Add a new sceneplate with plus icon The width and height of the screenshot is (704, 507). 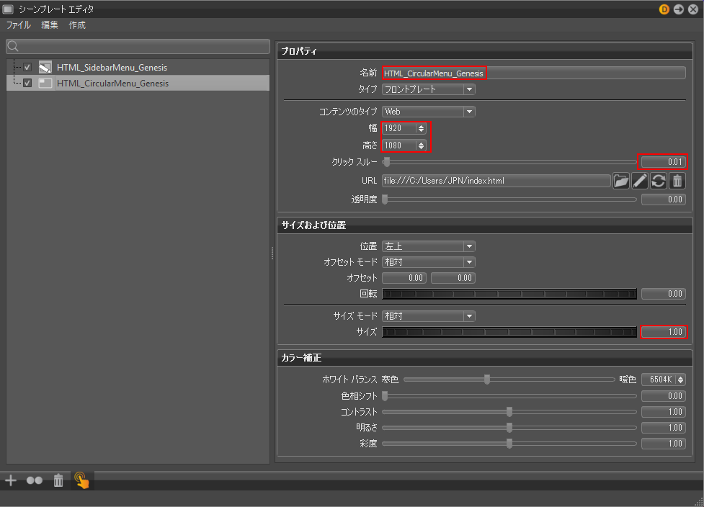coord(11,480)
